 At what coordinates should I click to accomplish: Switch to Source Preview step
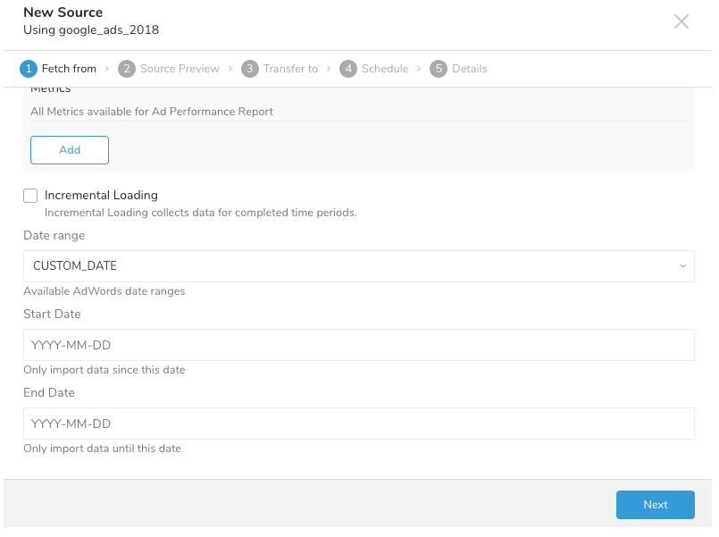pos(180,69)
